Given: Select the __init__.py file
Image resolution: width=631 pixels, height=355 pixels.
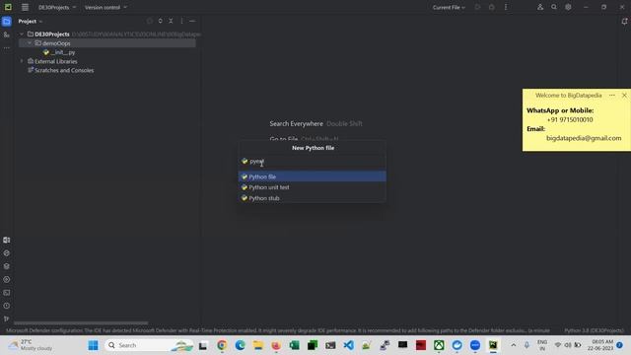Looking at the screenshot, I should [63, 52].
